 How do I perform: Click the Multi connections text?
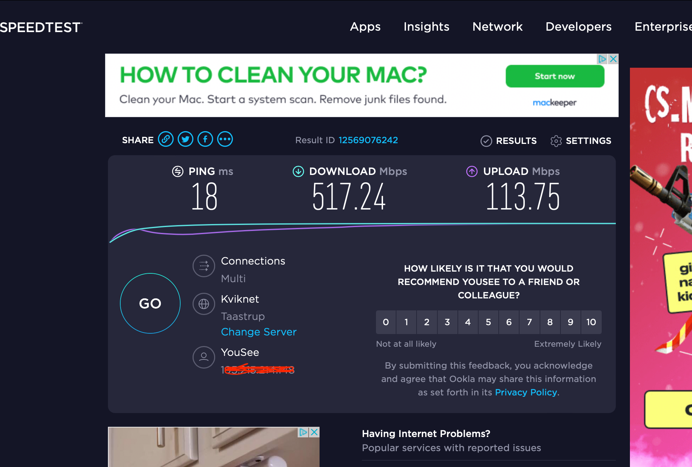[233, 279]
